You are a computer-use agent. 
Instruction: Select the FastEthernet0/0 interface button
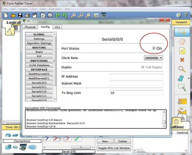39,74
